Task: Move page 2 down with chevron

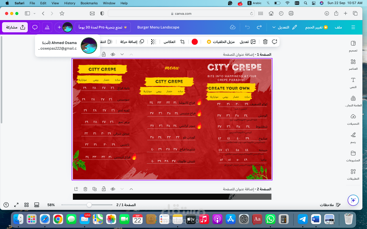Action: tap(122, 189)
